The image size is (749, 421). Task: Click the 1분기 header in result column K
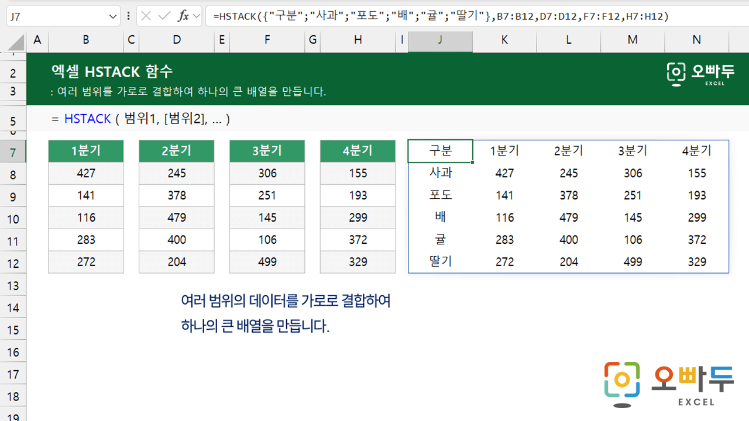[504, 151]
